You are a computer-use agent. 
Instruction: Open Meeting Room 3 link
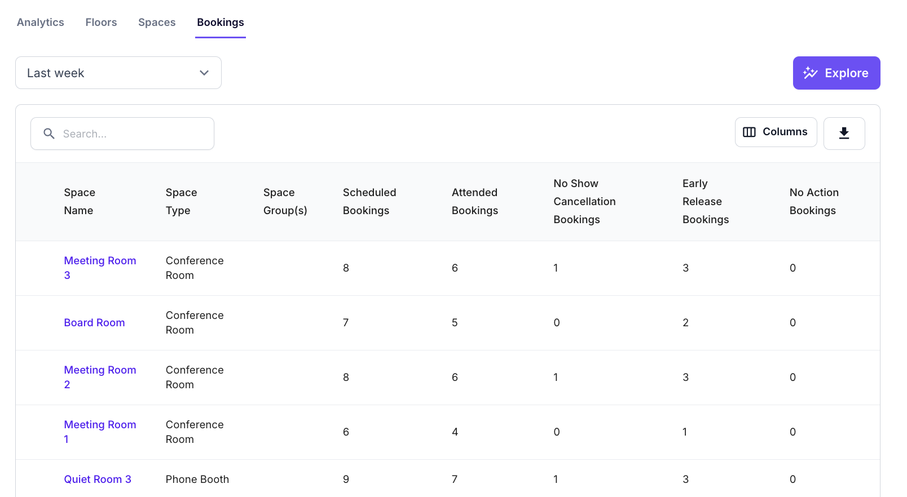point(100,268)
